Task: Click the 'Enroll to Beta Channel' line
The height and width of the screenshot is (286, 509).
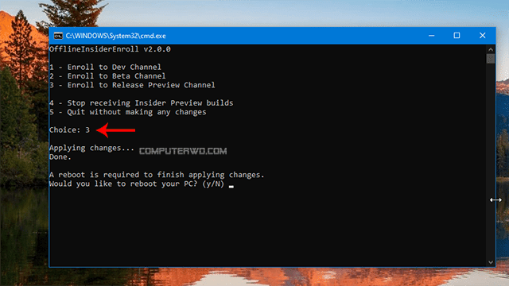Action: click(107, 76)
